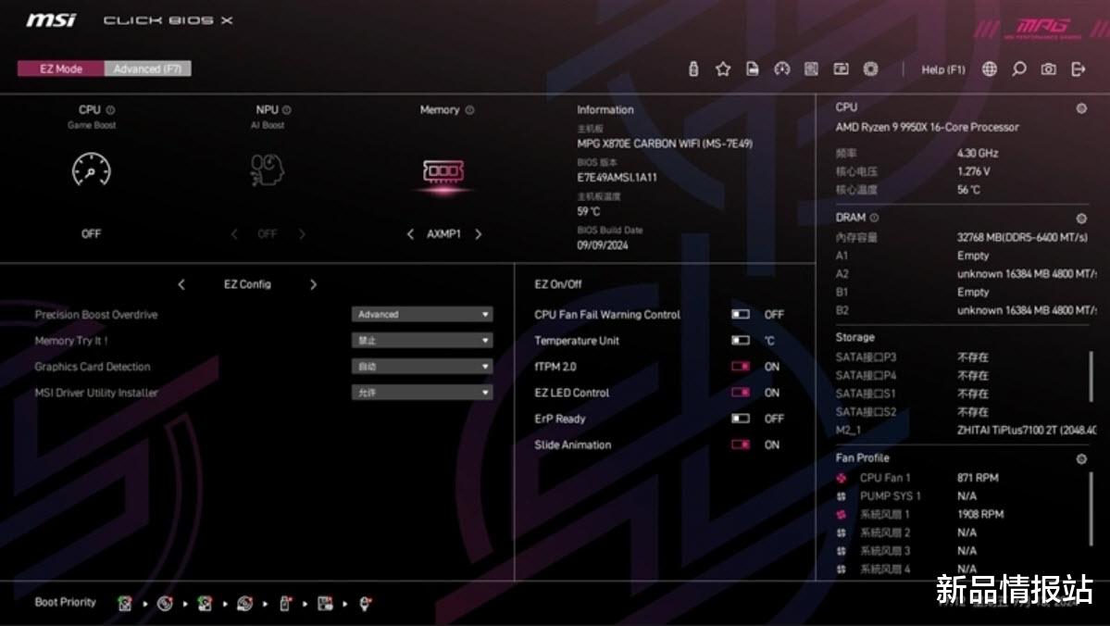The image size is (1110, 626).
Task: Click left arrow beside EZ Config
Action: (181, 284)
